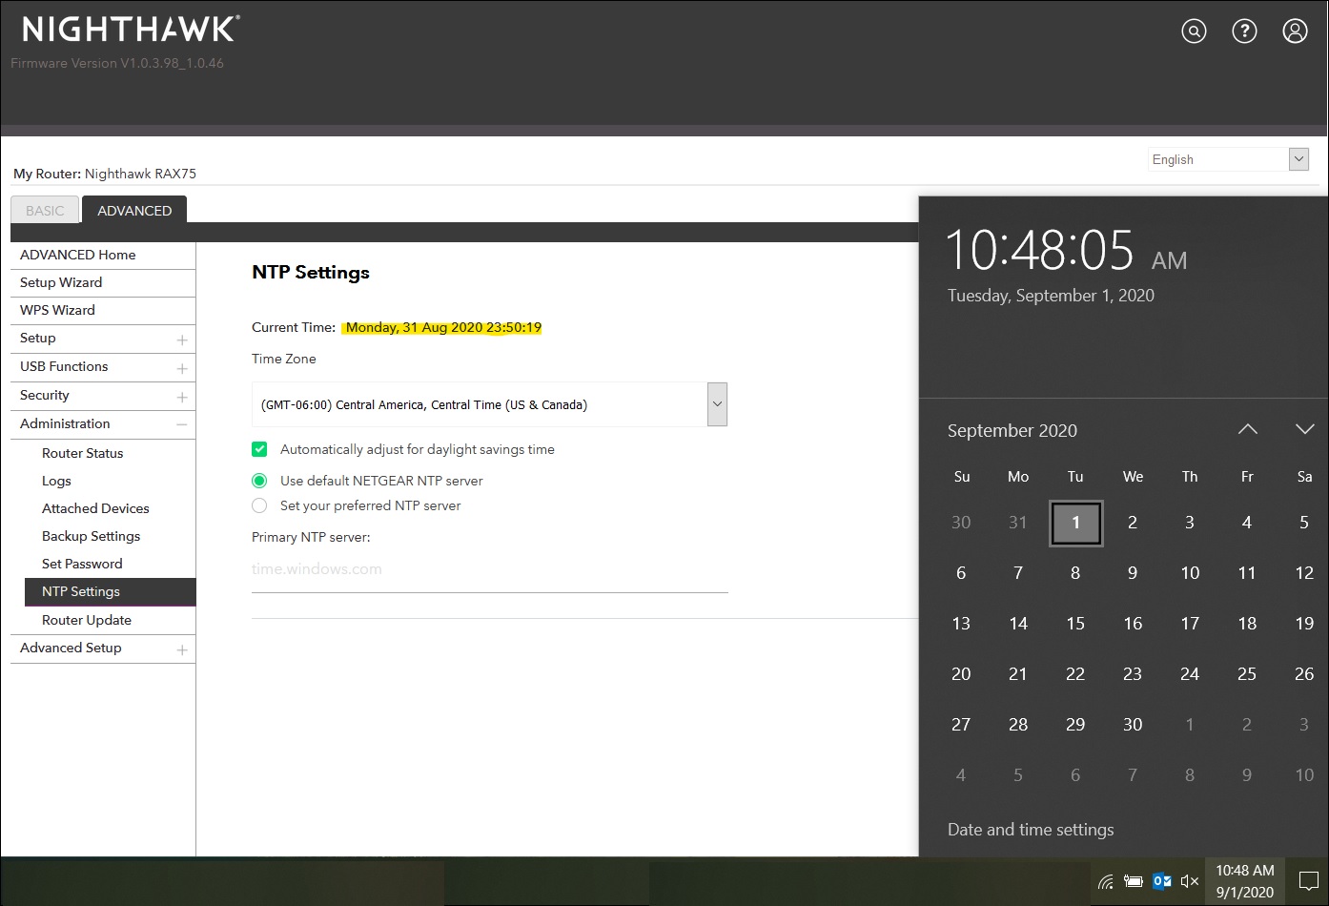The width and height of the screenshot is (1329, 906).
Task: Click the Wi-Fi network tray icon
Action: (x=1106, y=881)
